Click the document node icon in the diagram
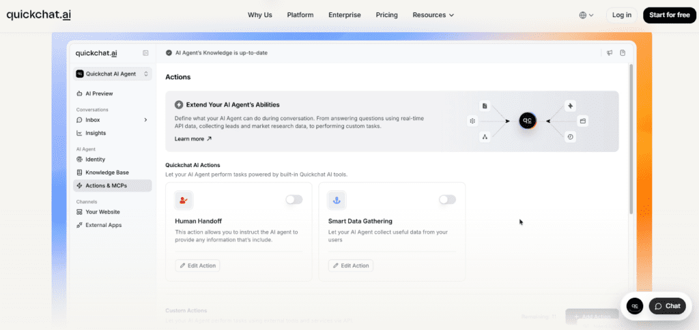Image resolution: width=699 pixels, height=330 pixels. click(x=485, y=106)
